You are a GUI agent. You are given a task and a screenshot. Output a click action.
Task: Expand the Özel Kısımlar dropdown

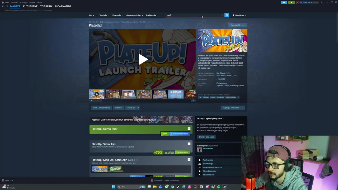pos(152,15)
